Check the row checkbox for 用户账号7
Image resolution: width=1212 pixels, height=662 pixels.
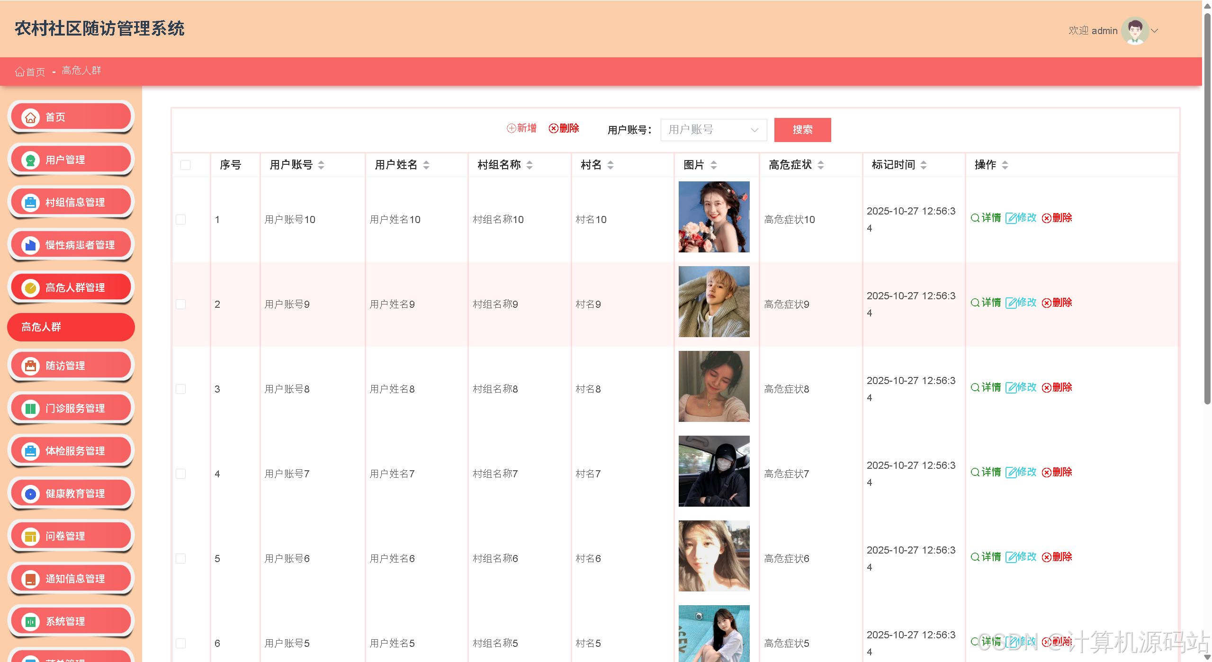180,474
